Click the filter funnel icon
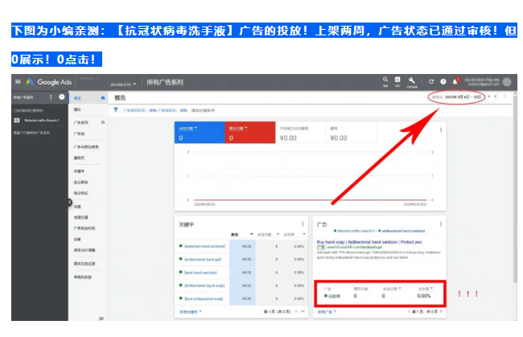Viewport: 523px width, 337px height. click(x=116, y=110)
